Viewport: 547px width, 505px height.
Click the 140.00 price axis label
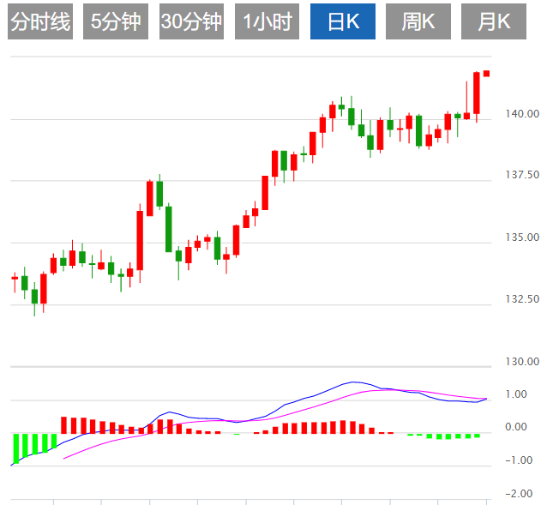[x=522, y=114]
